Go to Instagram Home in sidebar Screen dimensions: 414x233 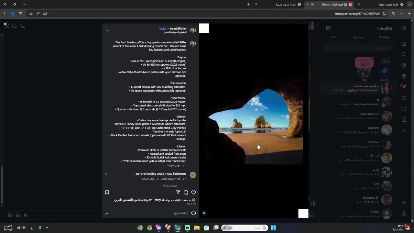[404, 44]
